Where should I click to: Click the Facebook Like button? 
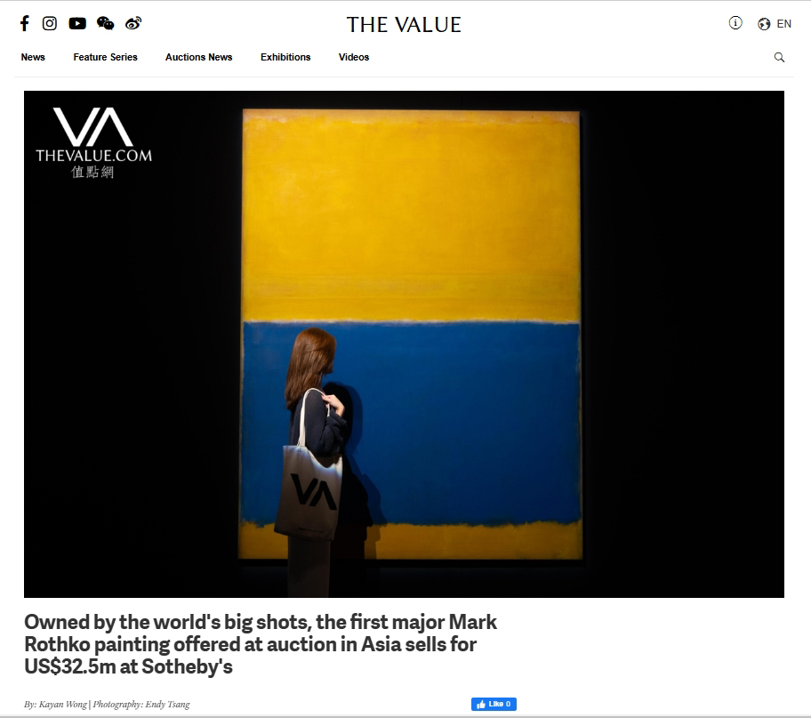[x=494, y=704]
